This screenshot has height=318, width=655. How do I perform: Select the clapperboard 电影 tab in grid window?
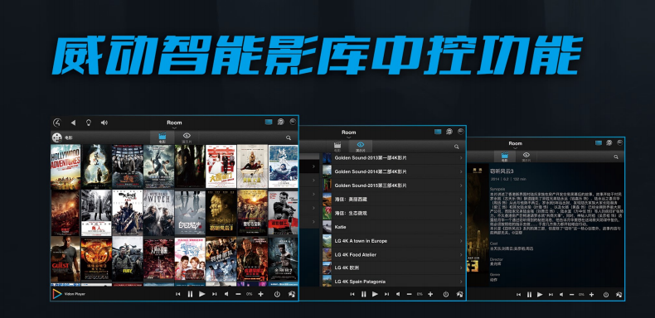point(162,137)
